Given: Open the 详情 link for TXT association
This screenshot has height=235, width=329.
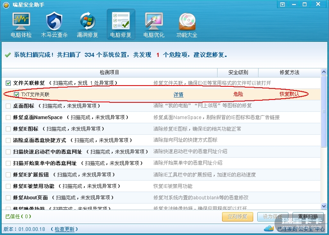Looking at the screenshot, I should click(178, 95).
